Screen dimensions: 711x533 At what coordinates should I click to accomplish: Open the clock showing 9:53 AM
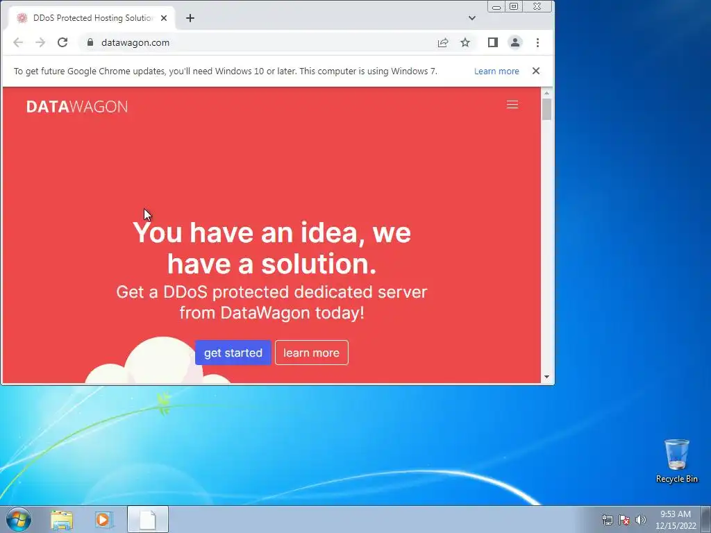coord(676,520)
